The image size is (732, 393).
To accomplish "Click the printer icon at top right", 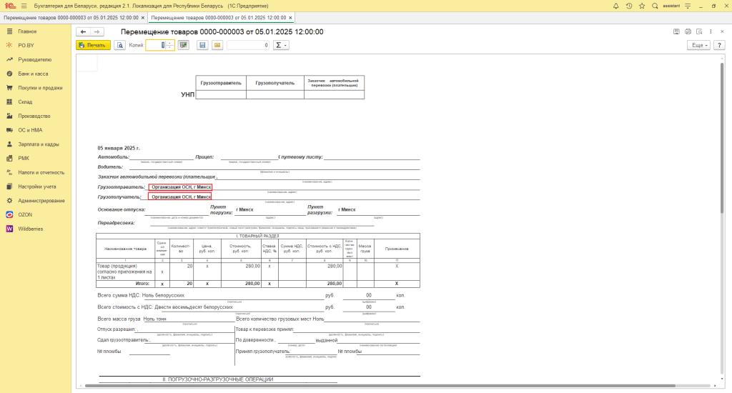I will click(688, 31).
